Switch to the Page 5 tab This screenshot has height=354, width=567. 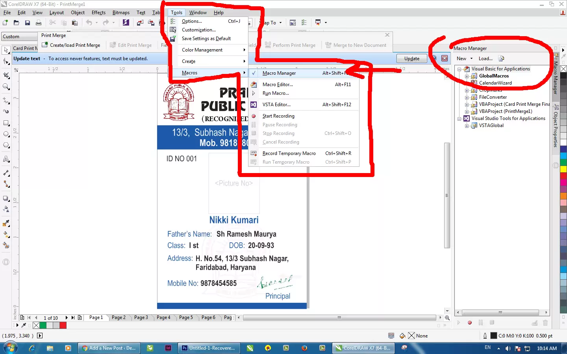[186, 317]
